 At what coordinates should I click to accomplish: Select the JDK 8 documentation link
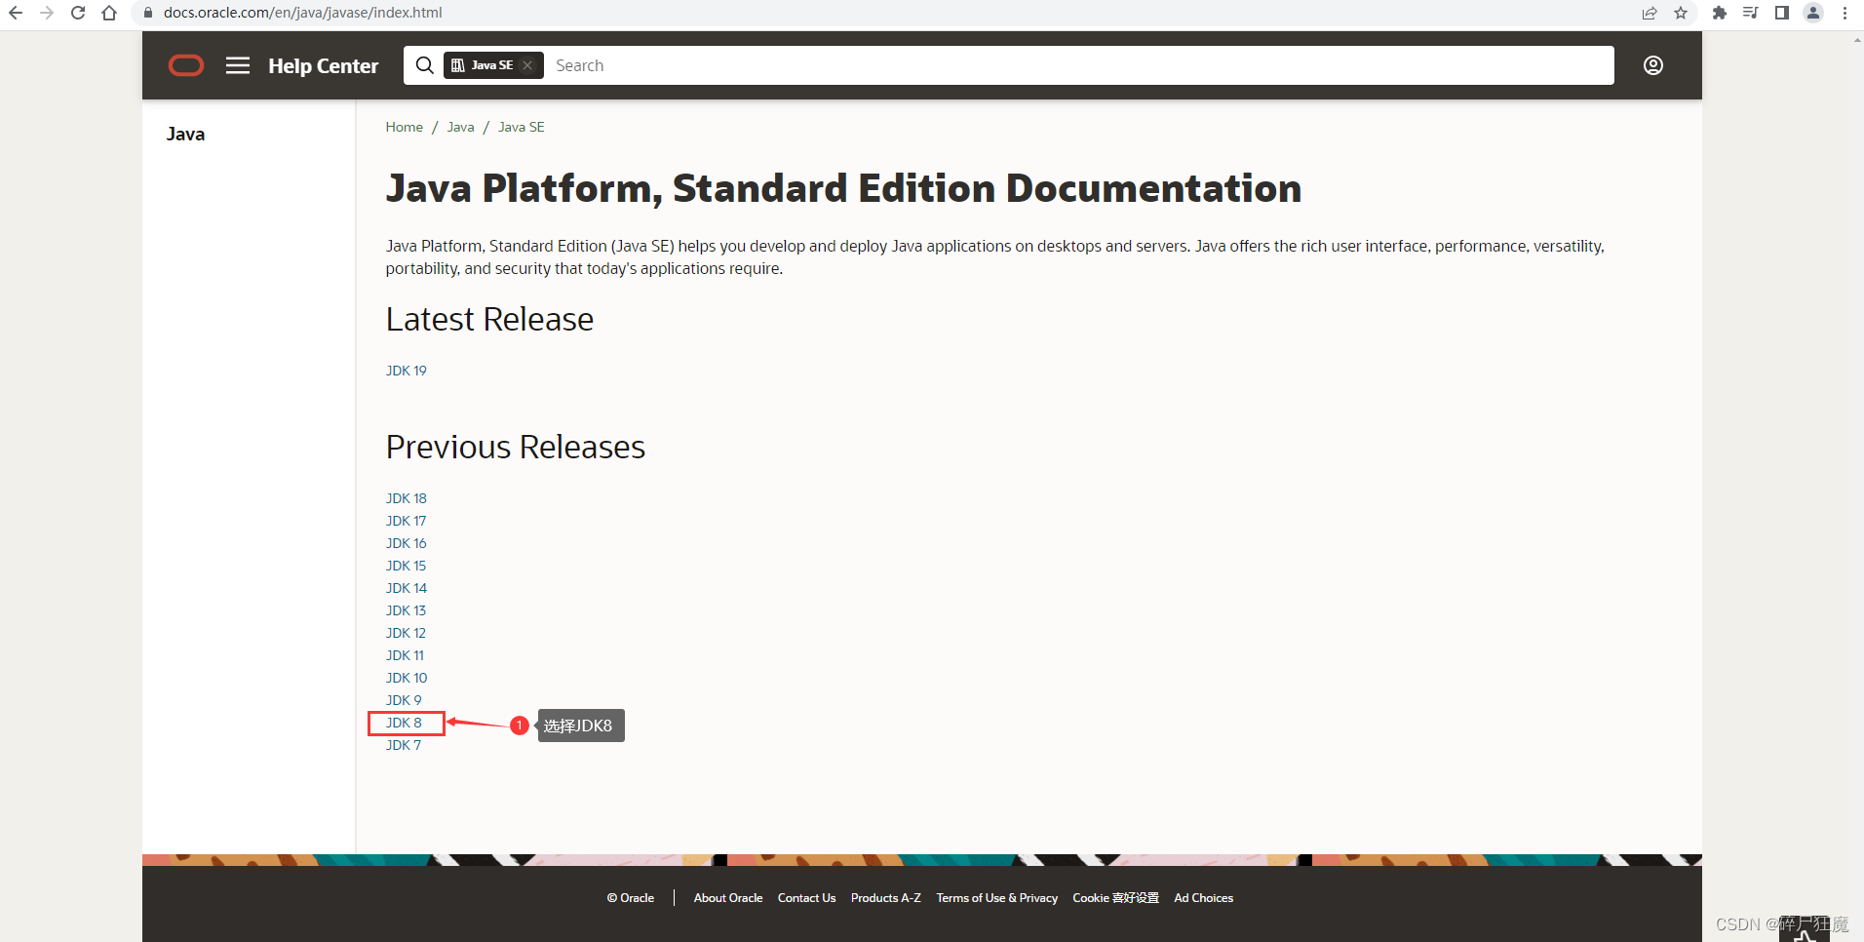click(x=404, y=723)
